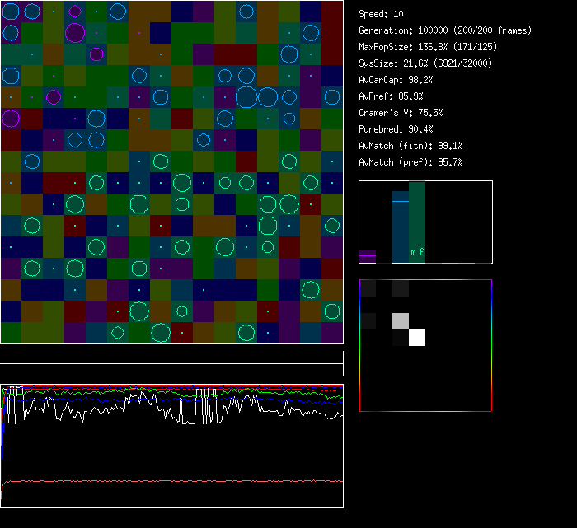577x528 pixels.
Task: Select the SysSize percentage line
Action: 425,63
